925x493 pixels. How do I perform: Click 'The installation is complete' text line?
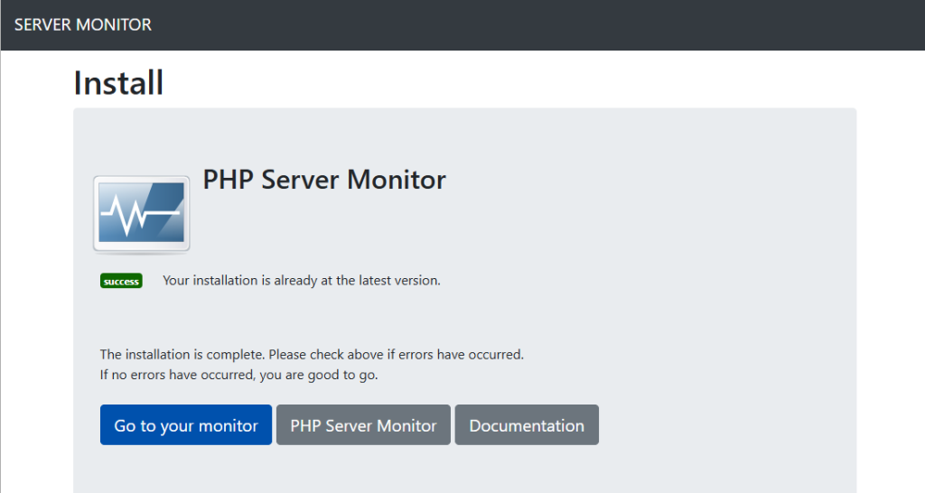[x=312, y=355]
